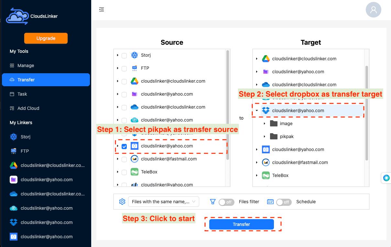This screenshot has height=247, width=391.
Task: Open the Manage menu item
Action: [x=46, y=65]
